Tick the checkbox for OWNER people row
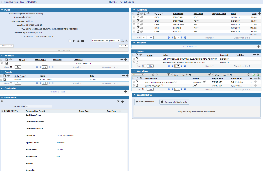The image size is (263, 171). (1, 80)
